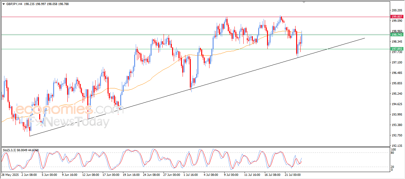Screen dimensions: 405x179
Task: Click the 193.995 price axis value
Action: (397, 114)
